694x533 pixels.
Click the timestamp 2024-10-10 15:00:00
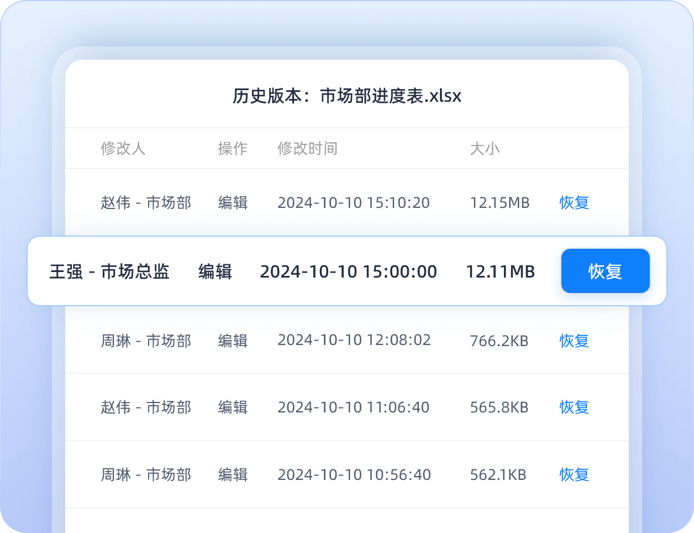pos(348,271)
